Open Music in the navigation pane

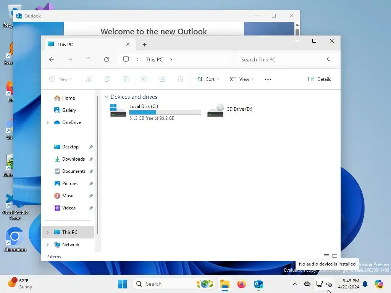[x=68, y=196]
